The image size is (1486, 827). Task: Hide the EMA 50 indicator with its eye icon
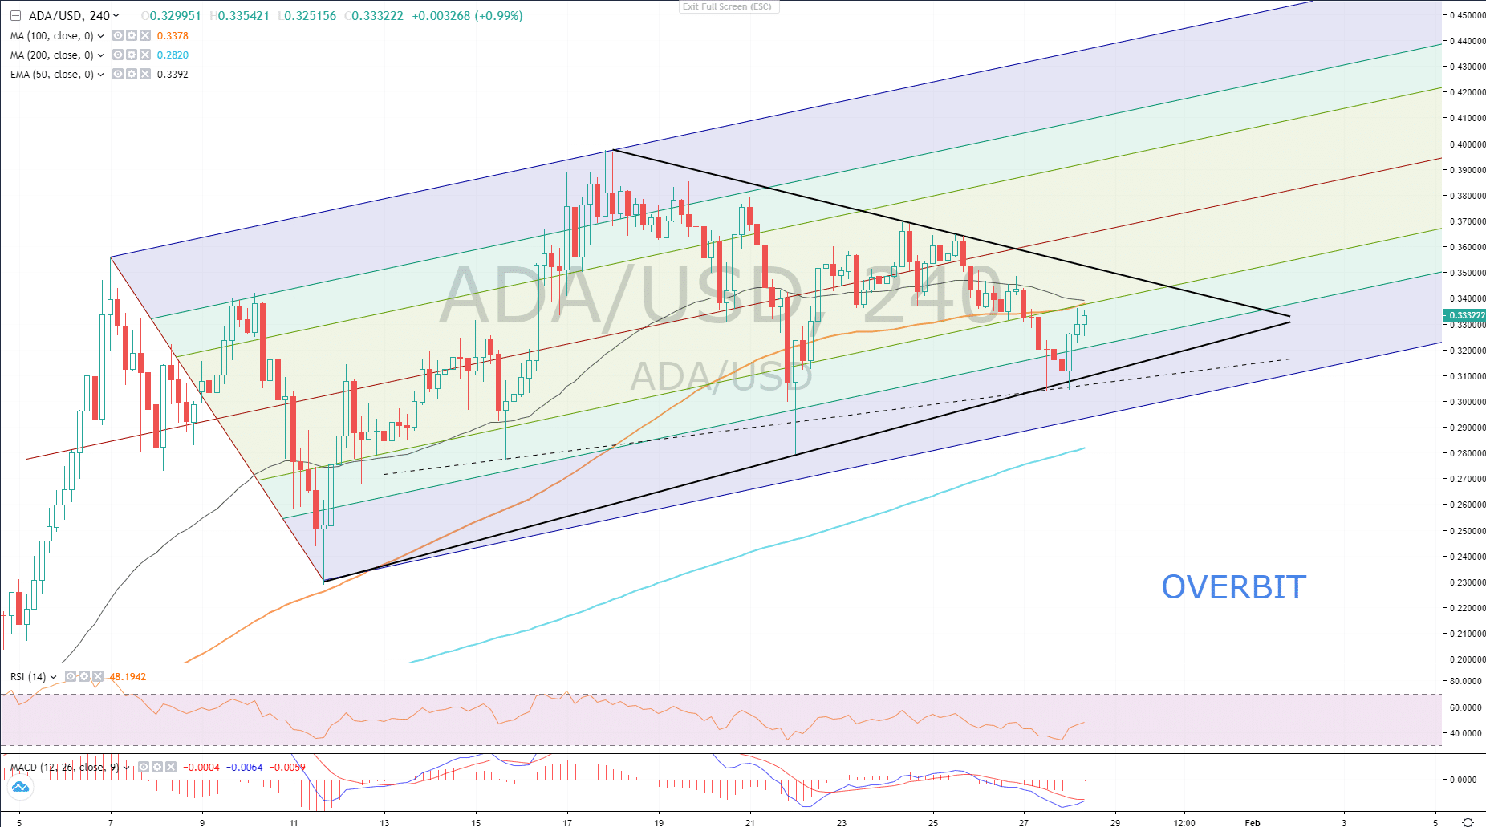click(118, 74)
